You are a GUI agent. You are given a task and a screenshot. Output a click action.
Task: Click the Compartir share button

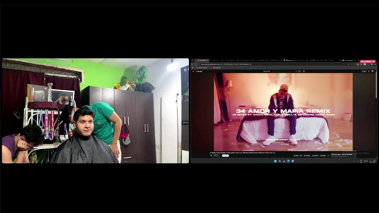pyautogui.click(x=307, y=156)
